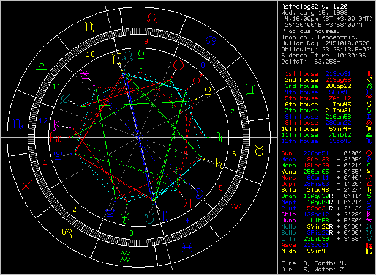Viewport: 376px width, 275px height.
Task: Click the Sun glyph on the chart wheel
Action: (178, 65)
